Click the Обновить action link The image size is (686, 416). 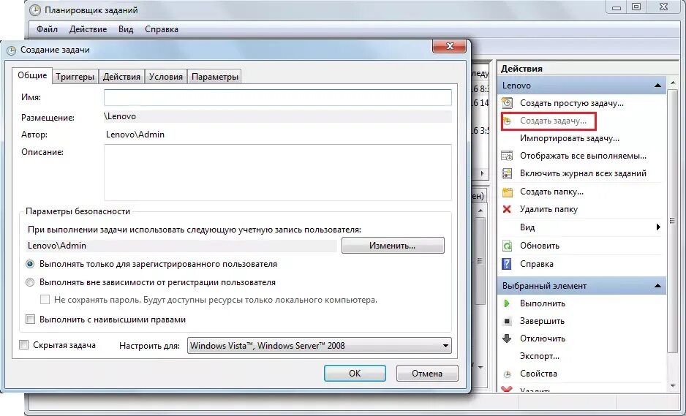pos(540,246)
